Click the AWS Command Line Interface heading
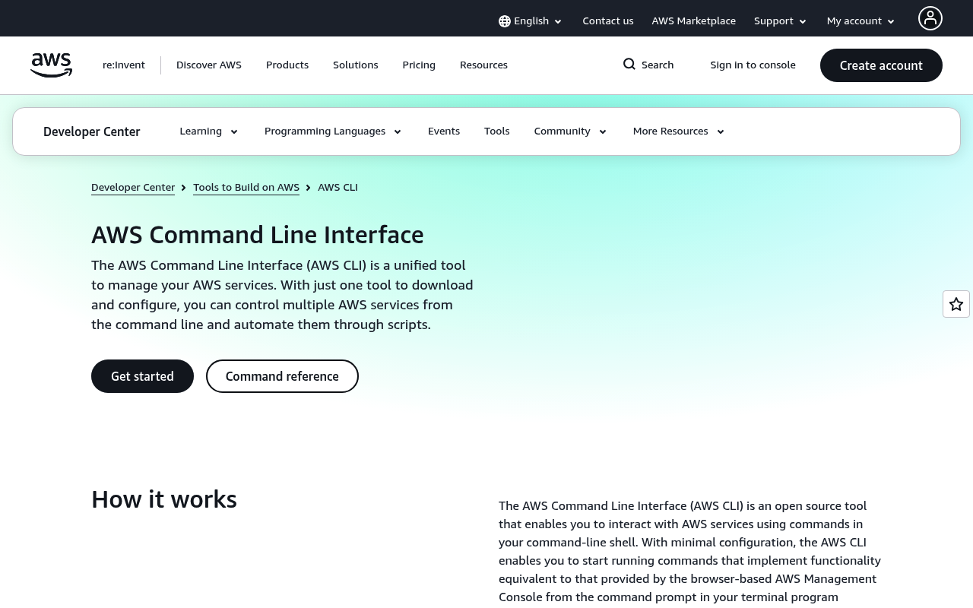 tap(258, 235)
